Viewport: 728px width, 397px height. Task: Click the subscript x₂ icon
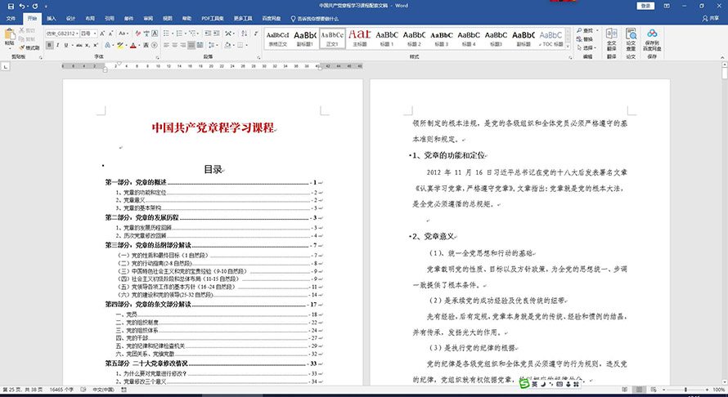[88, 45]
